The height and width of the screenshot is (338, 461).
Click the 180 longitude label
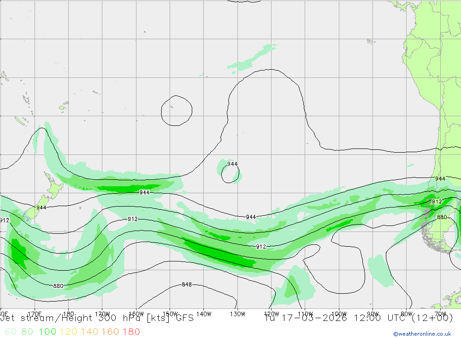[x=69, y=314]
